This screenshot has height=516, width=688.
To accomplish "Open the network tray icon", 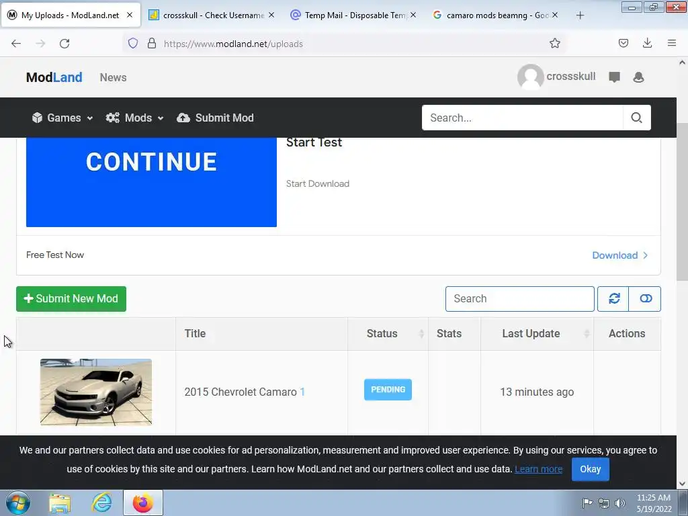I will click(604, 503).
